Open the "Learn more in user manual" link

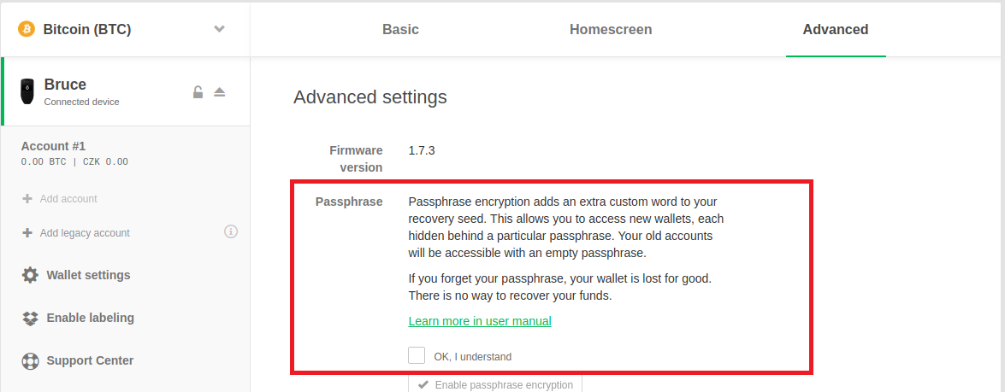pos(480,321)
